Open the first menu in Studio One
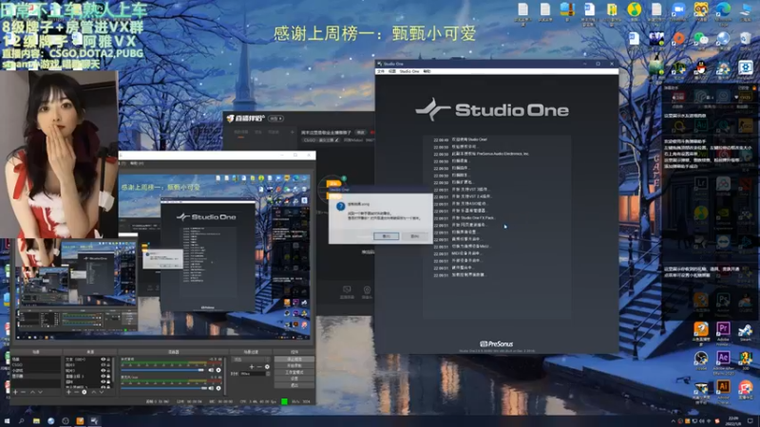Image resolution: width=760 pixels, height=427 pixels. pos(381,71)
